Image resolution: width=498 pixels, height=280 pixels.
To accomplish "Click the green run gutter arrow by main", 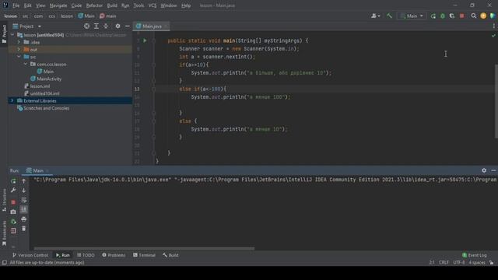I will pyautogui.click(x=145, y=40).
